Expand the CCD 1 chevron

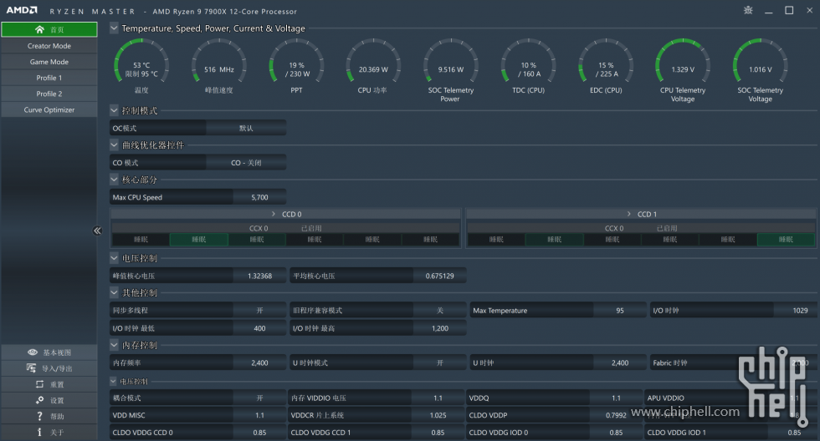click(x=629, y=214)
